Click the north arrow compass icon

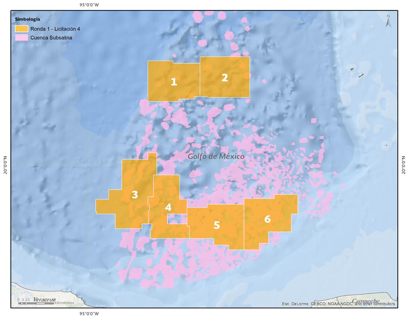click(x=388, y=21)
